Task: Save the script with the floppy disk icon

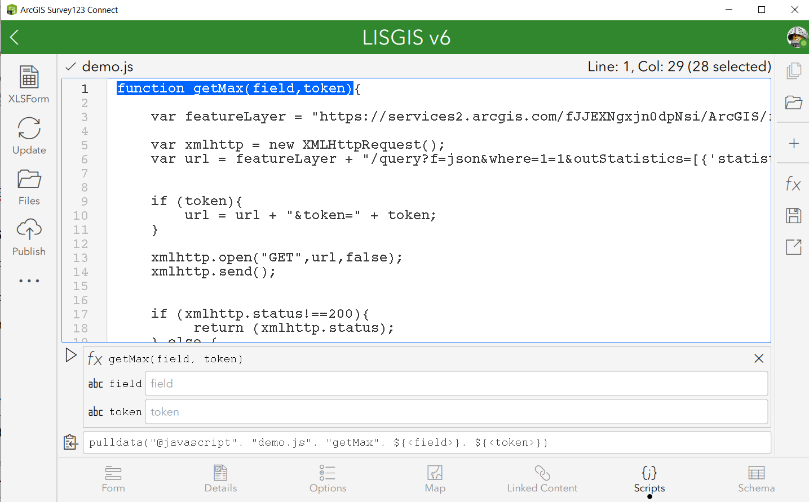Action: (x=794, y=215)
